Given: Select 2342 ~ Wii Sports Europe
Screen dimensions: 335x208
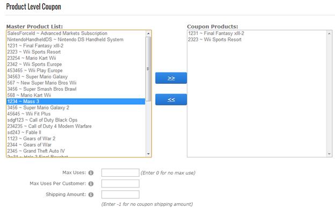Looking at the screenshot, I should coord(76,64).
